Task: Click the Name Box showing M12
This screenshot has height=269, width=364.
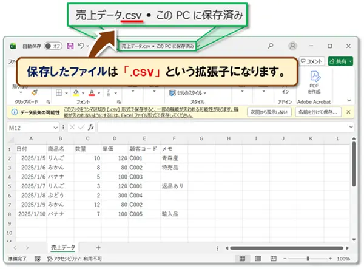Action: tap(30, 128)
